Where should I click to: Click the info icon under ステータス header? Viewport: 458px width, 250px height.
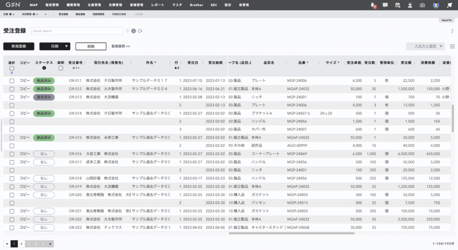pyautogui.click(x=44, y=68)
